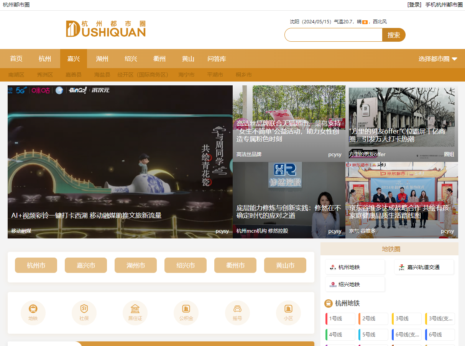Open the AI+视频彩铃 西湖 featured article image

120,162
